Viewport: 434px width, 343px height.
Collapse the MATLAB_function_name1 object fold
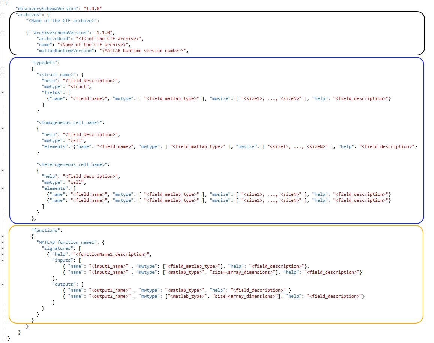coord(2,242)
